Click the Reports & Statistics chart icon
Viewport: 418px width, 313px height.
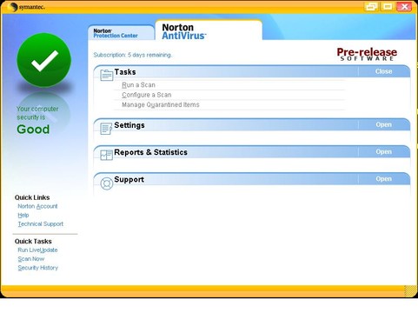106,155
